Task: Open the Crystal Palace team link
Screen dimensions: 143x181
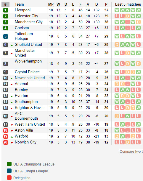Action: pos(27,72)
